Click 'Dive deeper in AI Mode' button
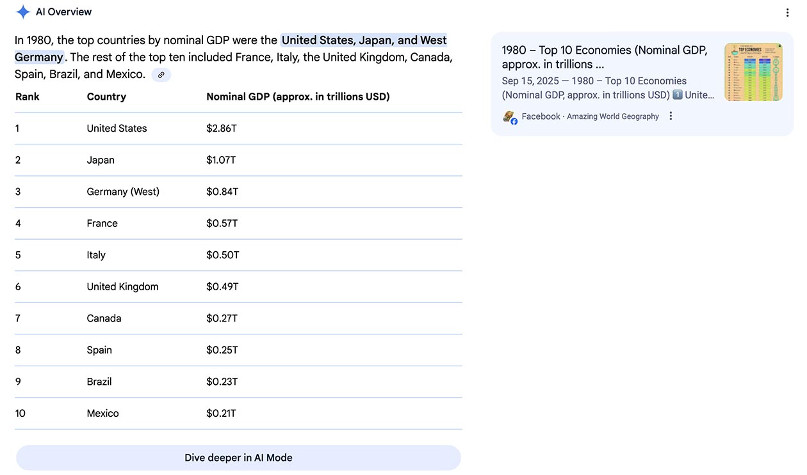 (x=238, y=458)
